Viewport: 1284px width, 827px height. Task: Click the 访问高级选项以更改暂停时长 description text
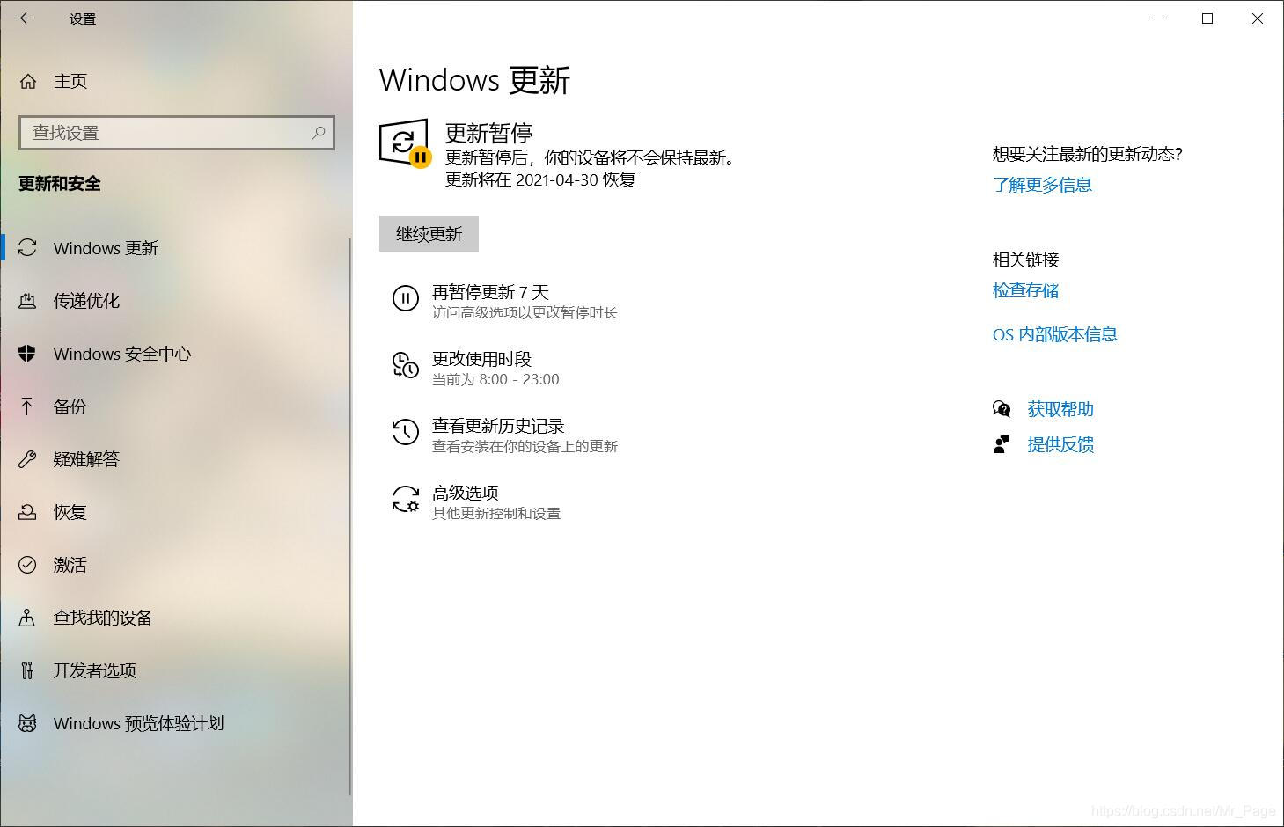(x=525, y=313)
